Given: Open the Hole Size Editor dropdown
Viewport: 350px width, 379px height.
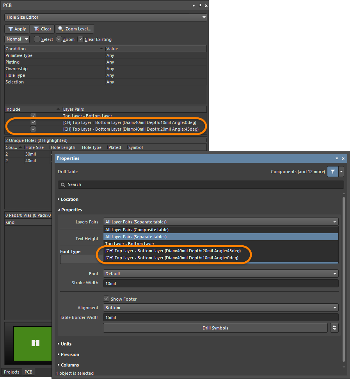Looking at the screenshot, I should click(105, 18).
